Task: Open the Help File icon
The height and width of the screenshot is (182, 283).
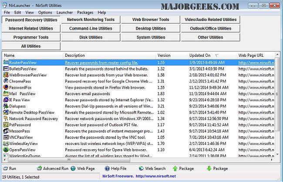Action: pos(107,168)
